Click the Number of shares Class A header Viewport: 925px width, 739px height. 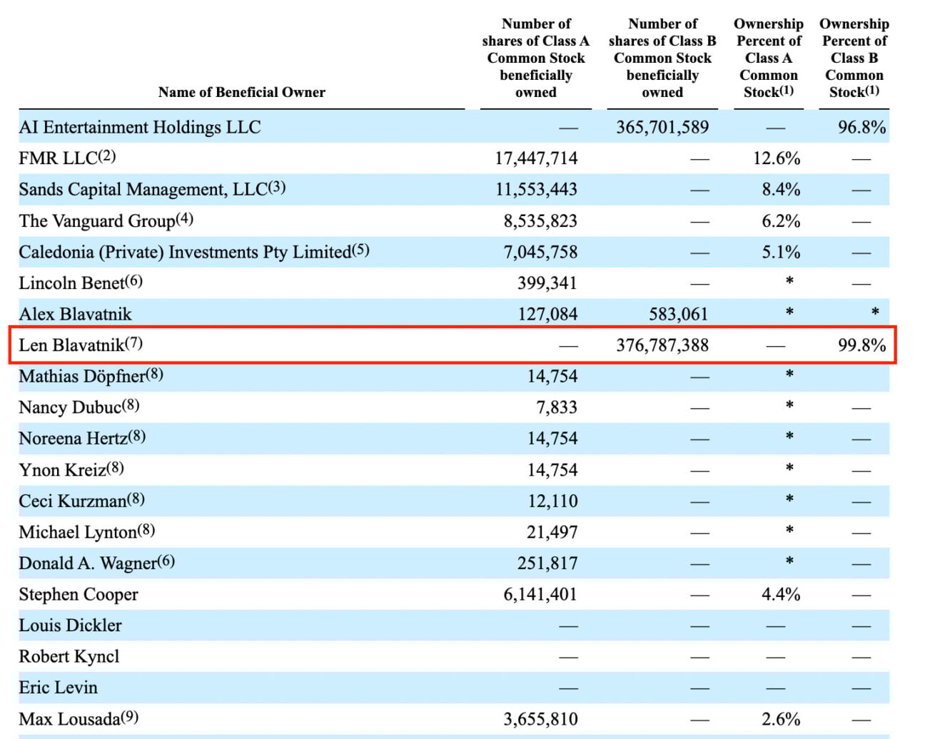pos(536,57)
